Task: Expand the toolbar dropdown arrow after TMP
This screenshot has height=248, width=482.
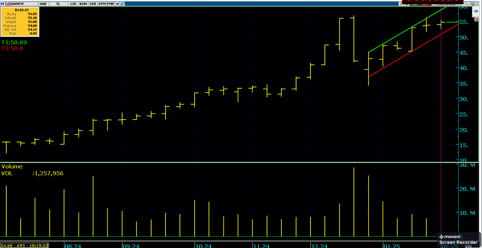Action: [x=117, y=4]
